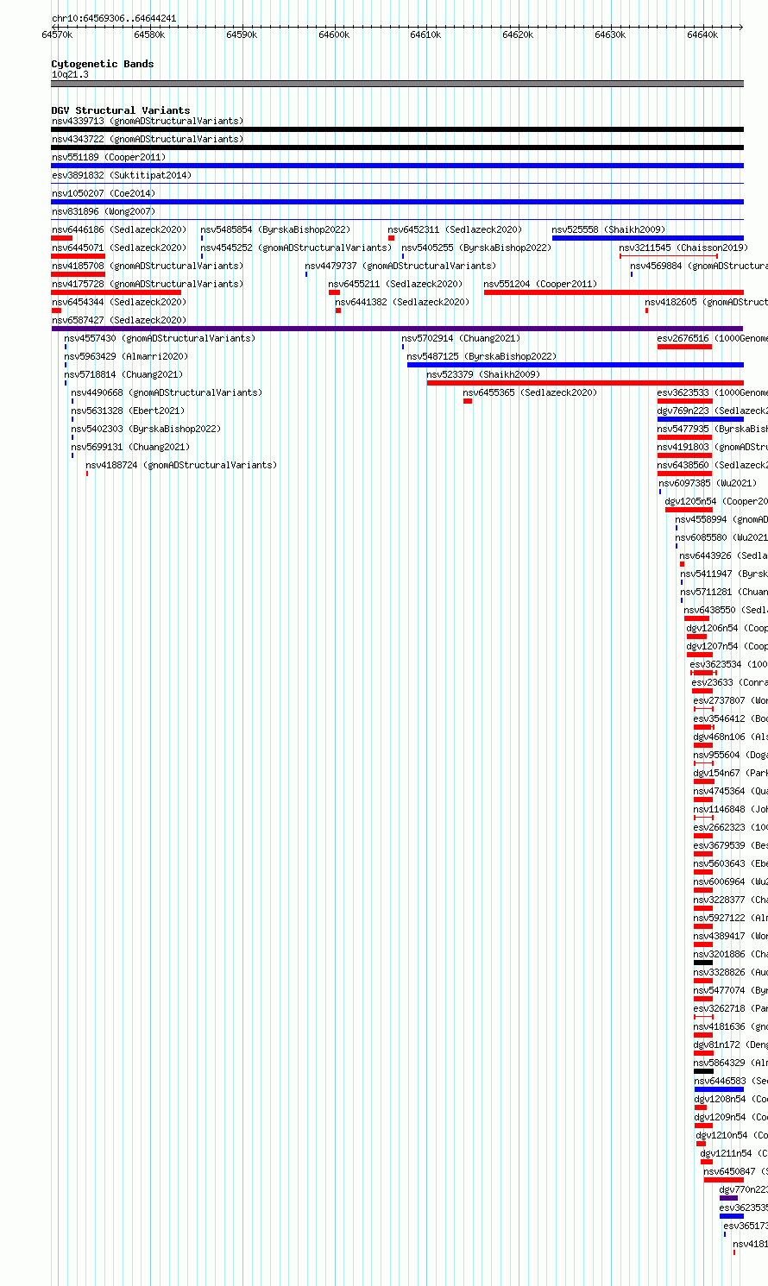
Task: Click the 64620k ruler tick label
Action: click(518, 35)
